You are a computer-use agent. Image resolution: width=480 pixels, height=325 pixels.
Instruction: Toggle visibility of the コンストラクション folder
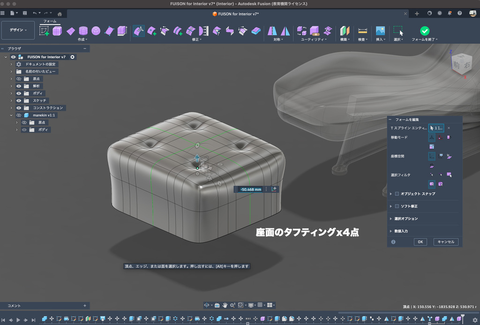(x=19, y=108)
